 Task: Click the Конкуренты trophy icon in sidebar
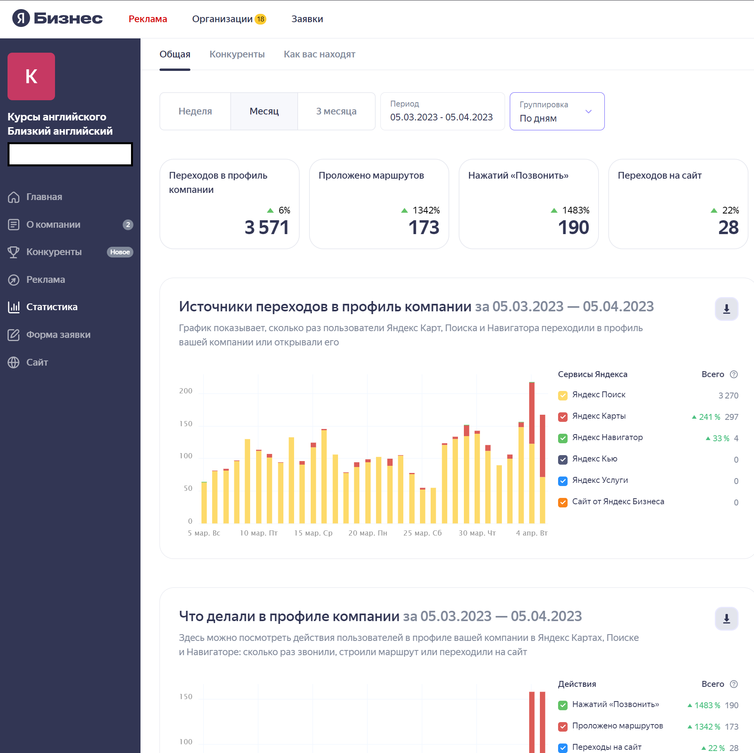(x=13, y=252)
